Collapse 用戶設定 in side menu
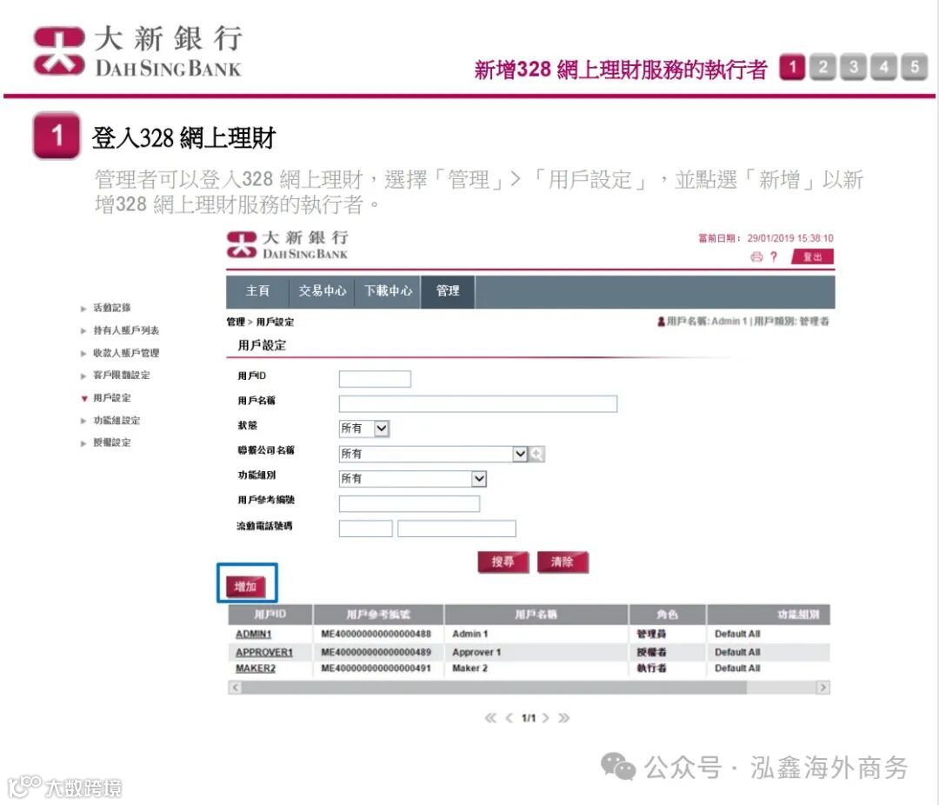 106,398
